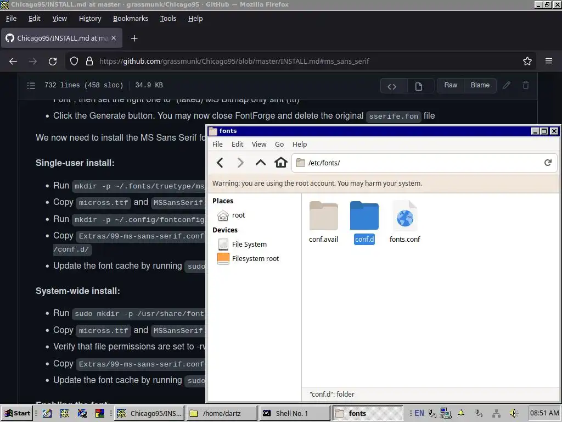Close the Chicago95/INSTALL.md tab

(x=114, y=38)
